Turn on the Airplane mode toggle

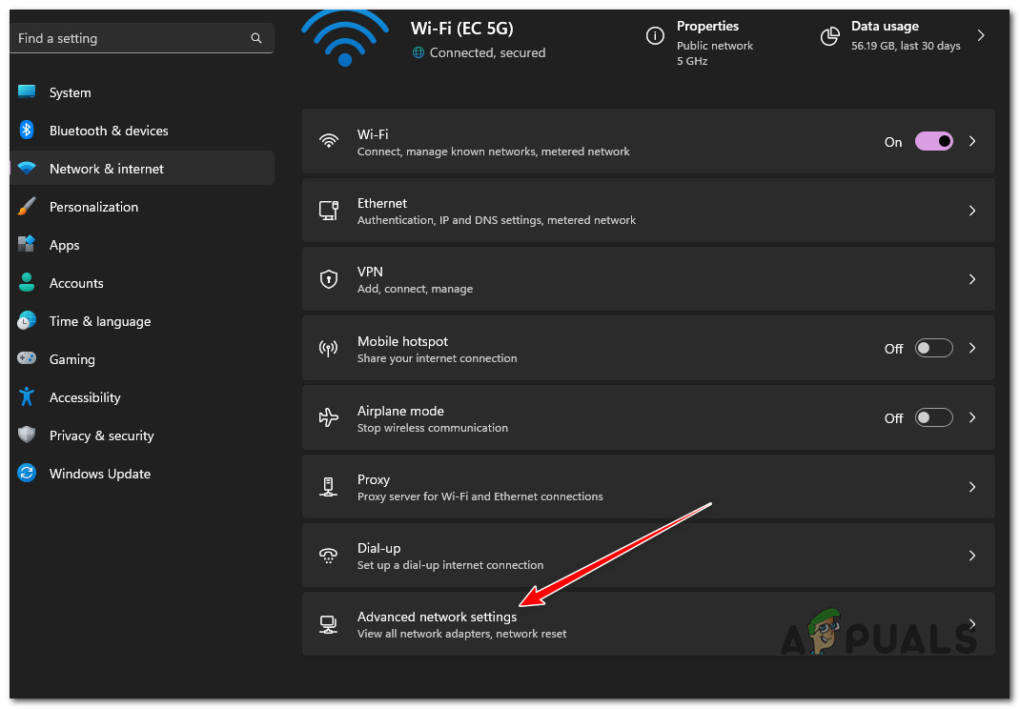(x=933, y=417)
